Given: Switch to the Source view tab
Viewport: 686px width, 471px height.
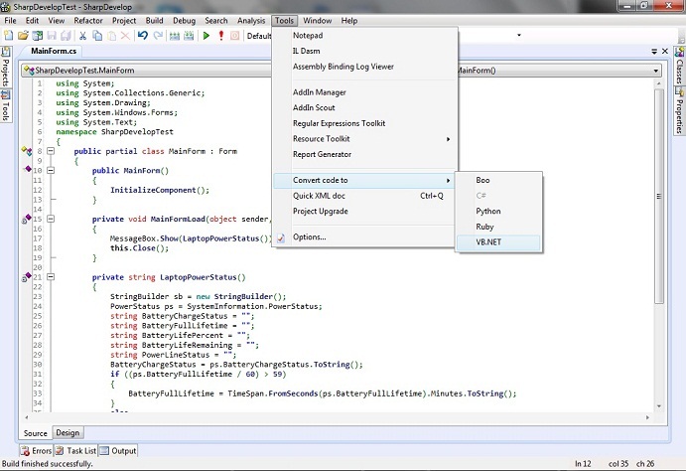Looking at the screenshot, I should point(36,433).
